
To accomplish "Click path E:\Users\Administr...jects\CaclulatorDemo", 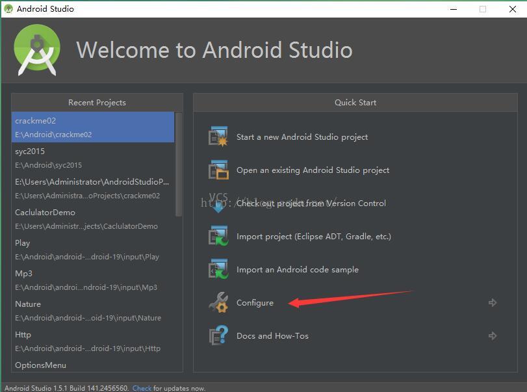I will (86, 226).
